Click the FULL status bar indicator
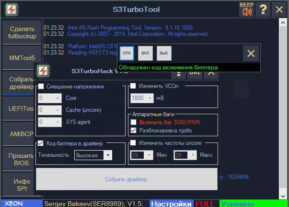289x207 pixels. point(205,204)
